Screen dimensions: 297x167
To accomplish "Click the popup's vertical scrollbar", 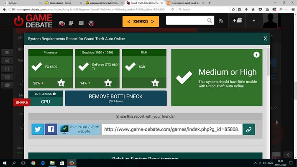I will point(268,61).
